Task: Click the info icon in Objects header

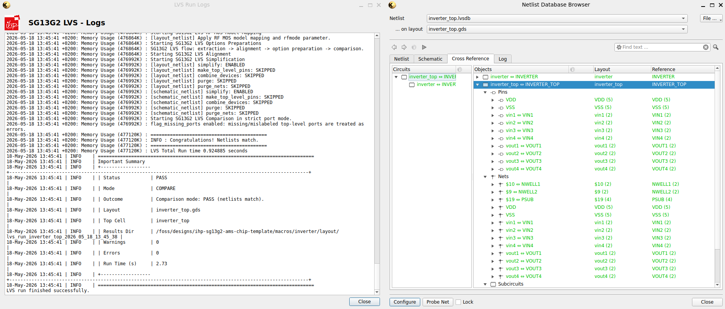Action: click(572, 69)
